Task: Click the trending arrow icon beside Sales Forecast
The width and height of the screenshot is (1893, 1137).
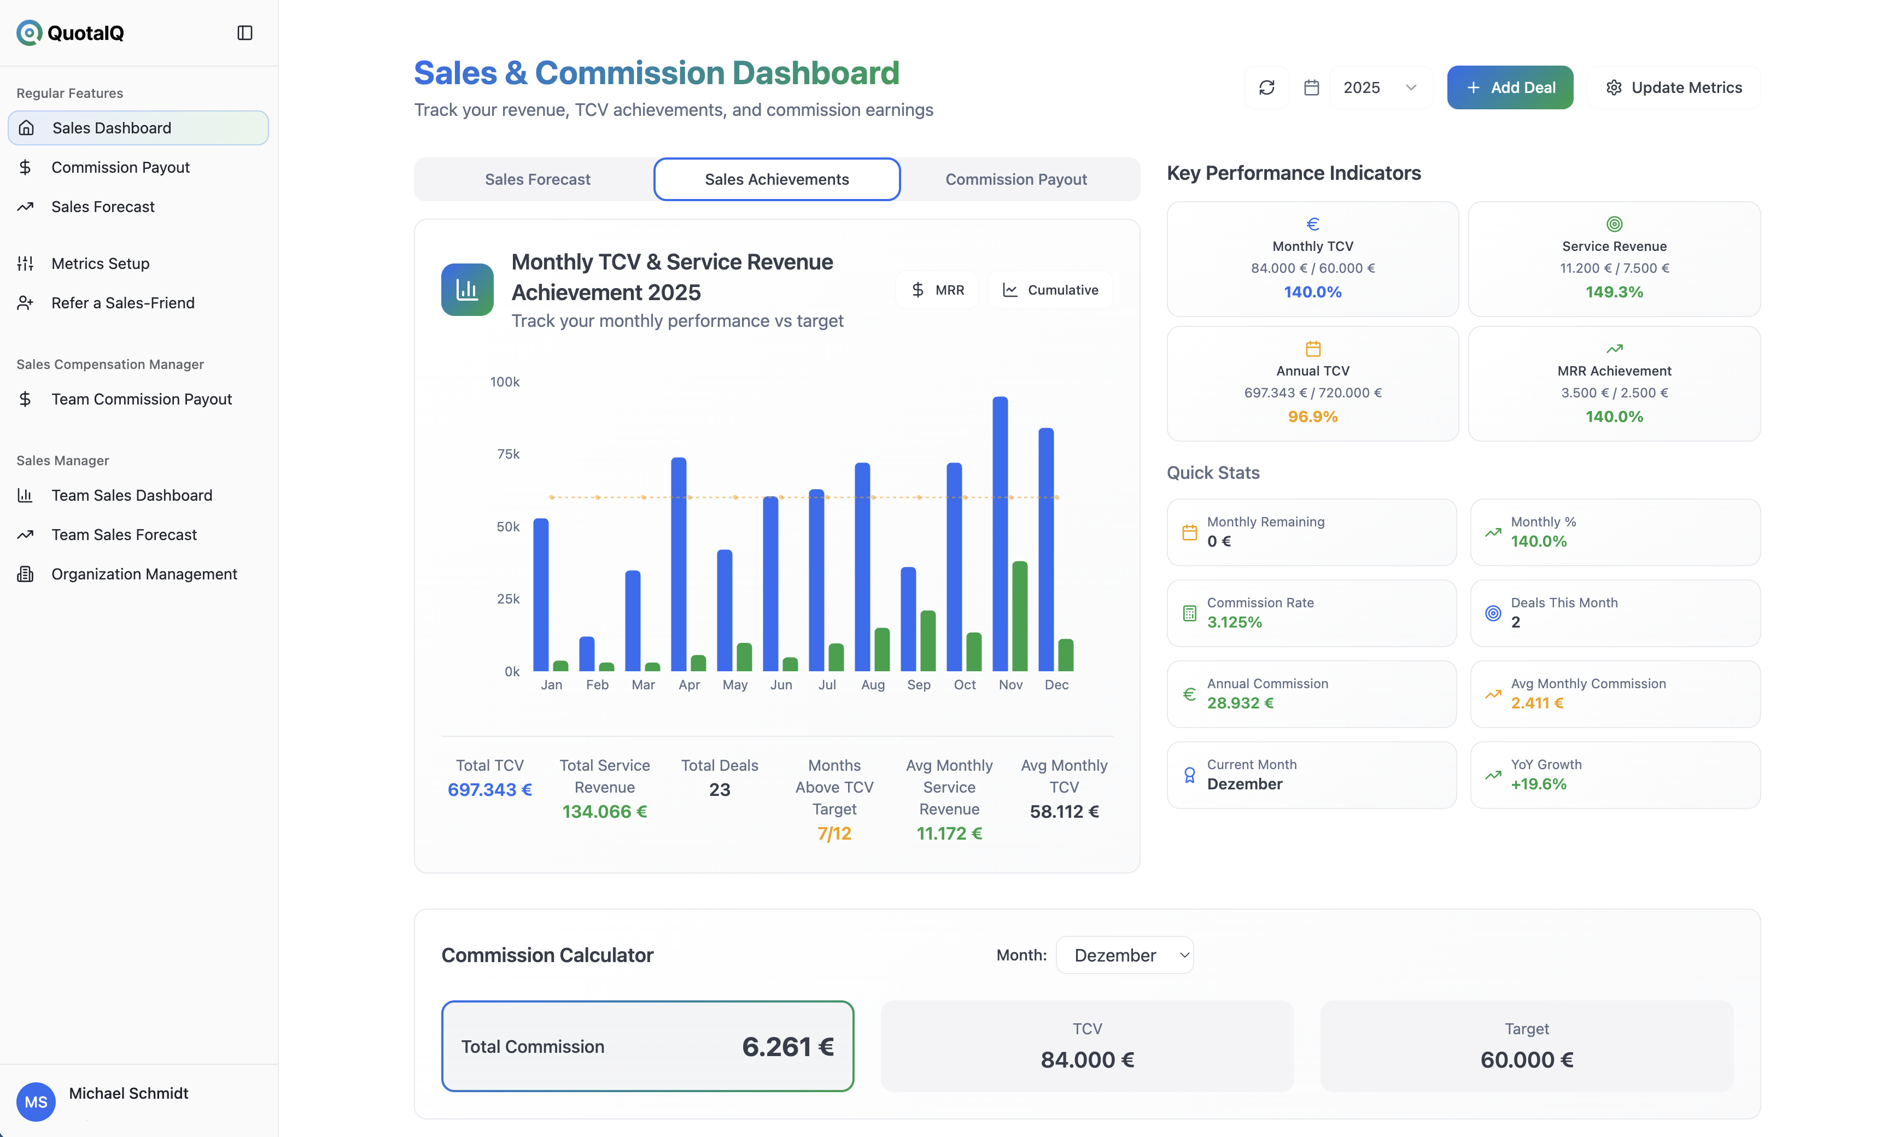Action: pyautogui.click(x=25, y=206)
